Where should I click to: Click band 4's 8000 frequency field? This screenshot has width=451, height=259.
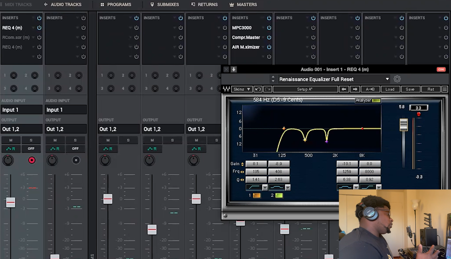(x=370, y=172)
